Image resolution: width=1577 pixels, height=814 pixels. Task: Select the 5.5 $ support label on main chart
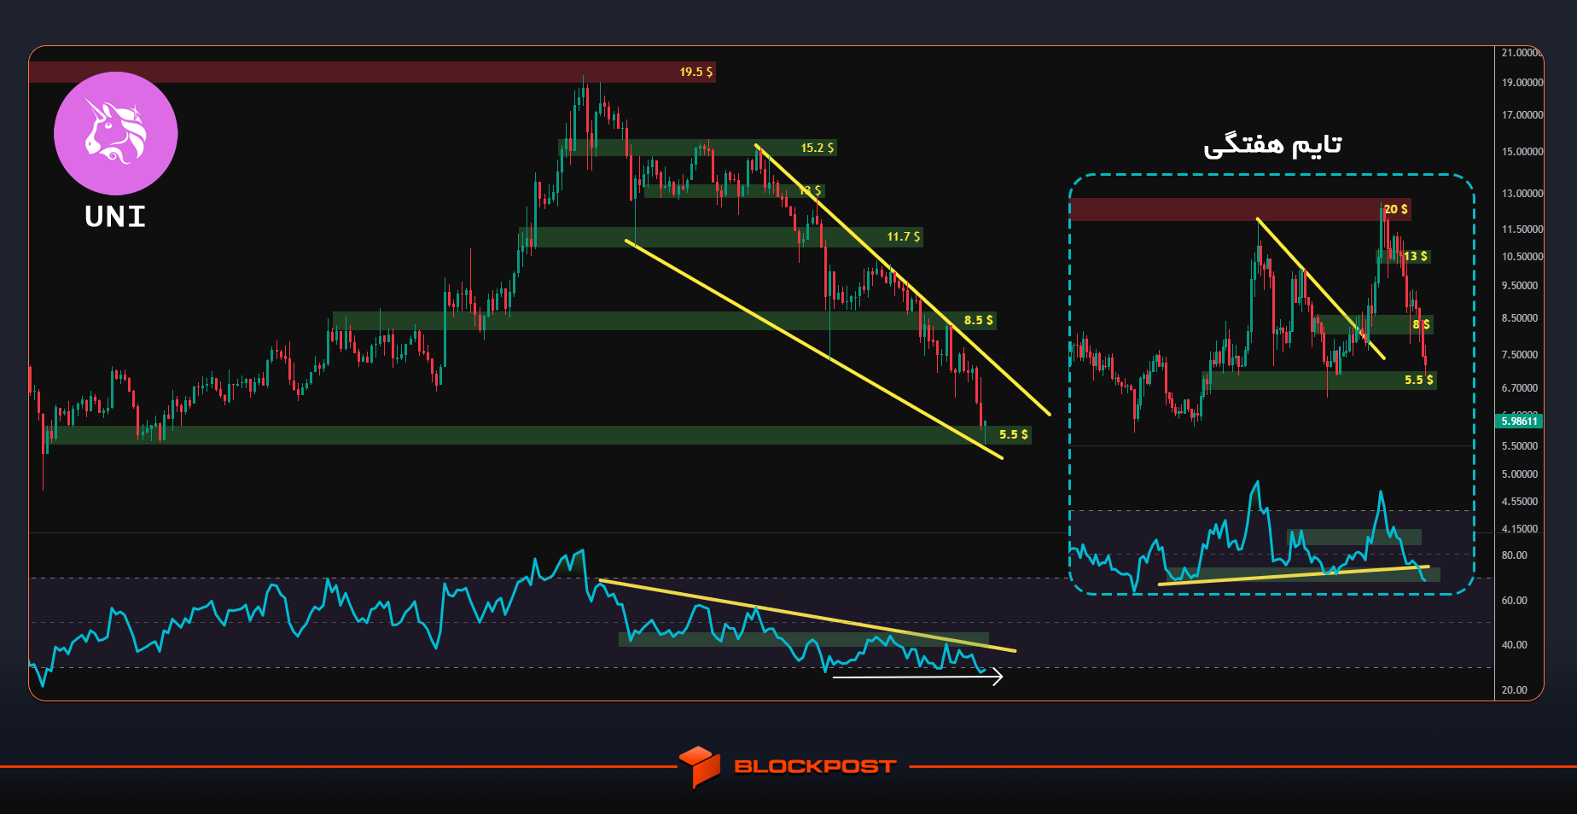[1014, 434]
